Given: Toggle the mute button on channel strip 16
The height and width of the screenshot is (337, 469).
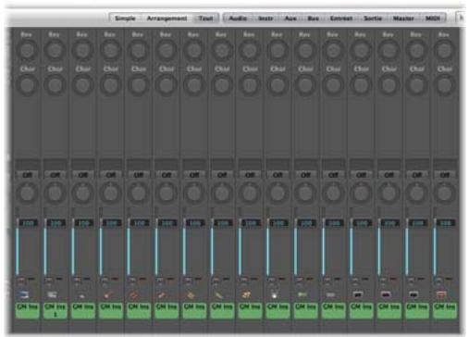Looking at the screenshot, I should 438,280.
